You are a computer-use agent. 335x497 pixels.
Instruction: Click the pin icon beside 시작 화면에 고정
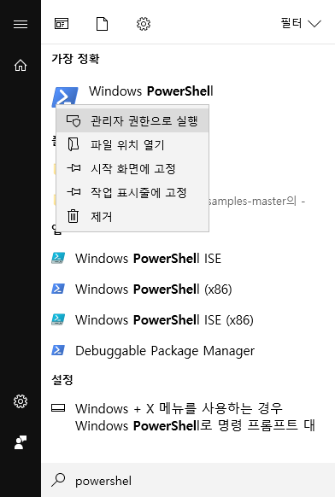(x=73, y=168)
